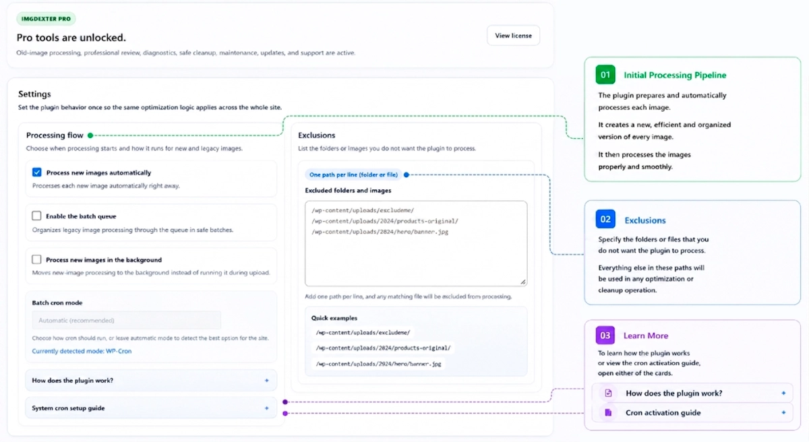This screenshot has width=809, height=442.
Task: Click the One path per line pill label
Action: click(353, 175)
